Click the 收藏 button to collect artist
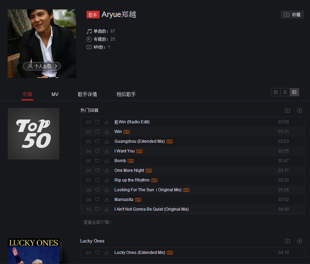 click(x=292, y=15)
